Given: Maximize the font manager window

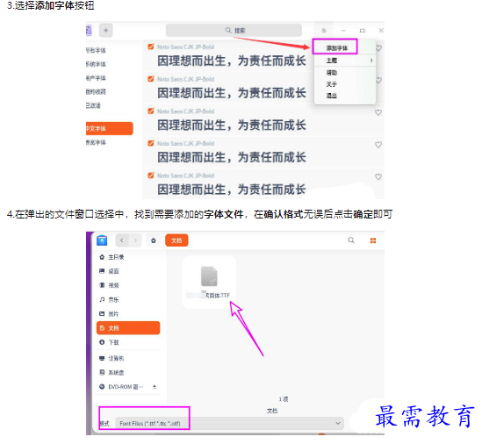Looking at the screenshot, I should [363, 31].
